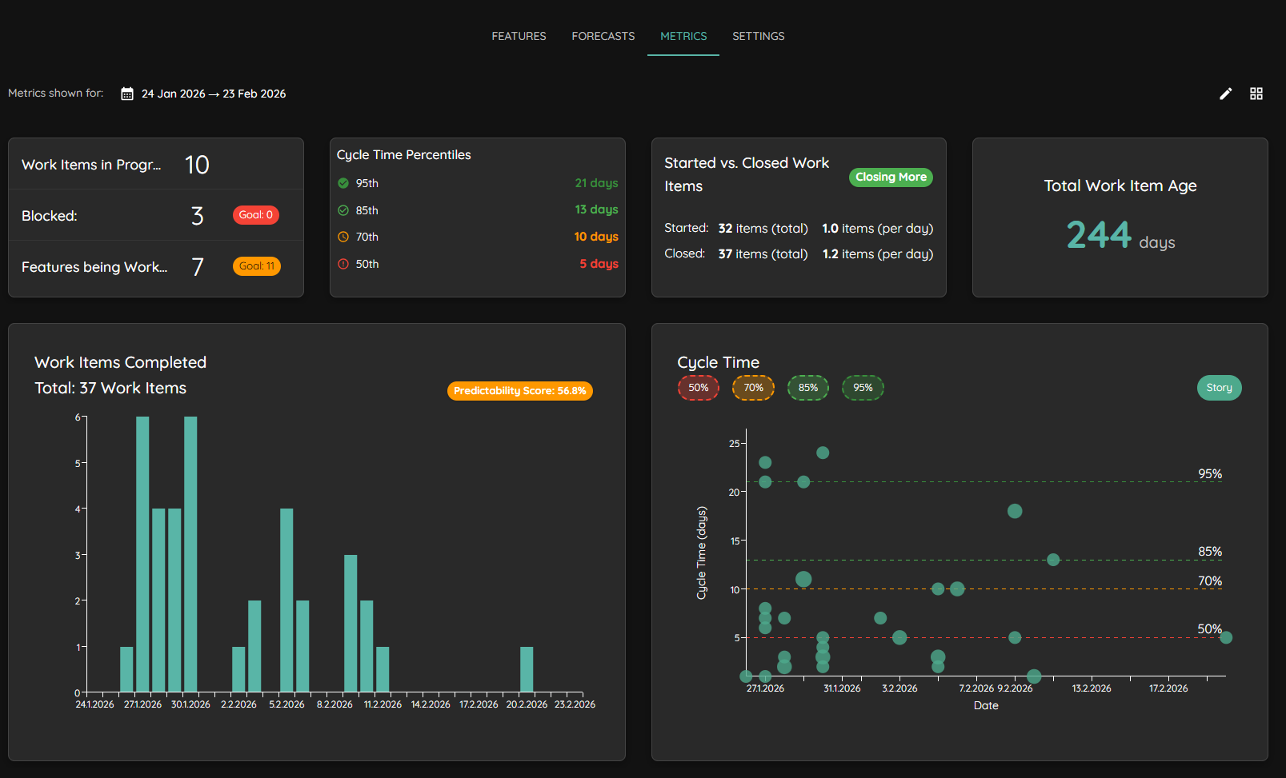Click the 95th percentile check icon
Image resolution: width=1286 pixels, height=778 pixels.
coord(343,183)
